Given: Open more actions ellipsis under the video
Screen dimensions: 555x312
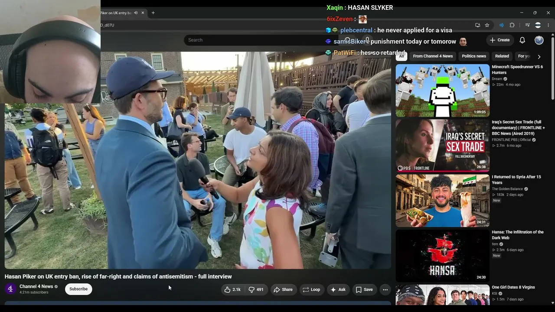Looking at the screenshot, I should (385, 289).
